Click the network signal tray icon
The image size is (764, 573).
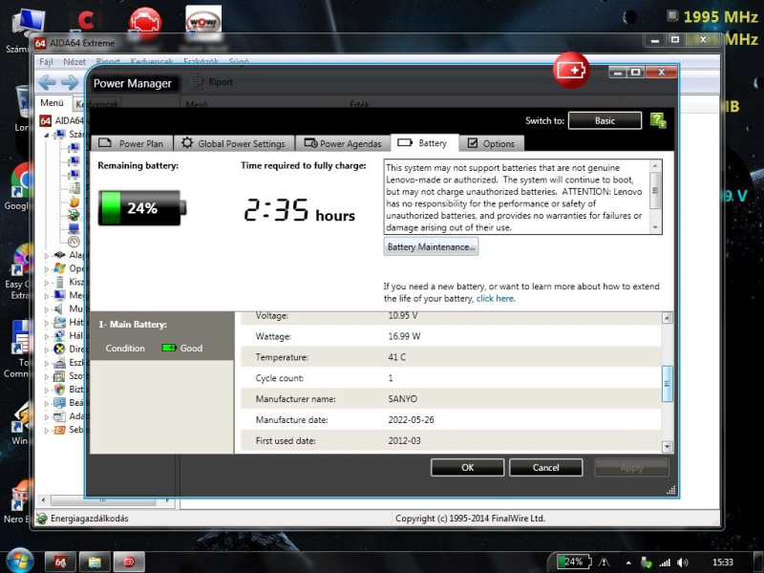(665, 562)
